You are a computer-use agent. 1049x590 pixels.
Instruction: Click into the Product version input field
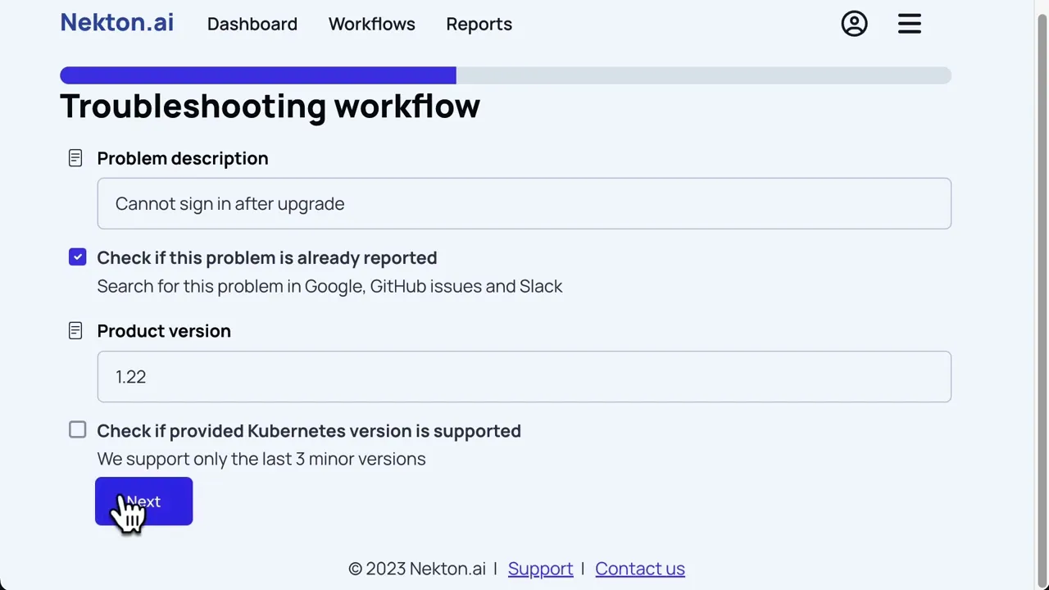tap(524, 377)
